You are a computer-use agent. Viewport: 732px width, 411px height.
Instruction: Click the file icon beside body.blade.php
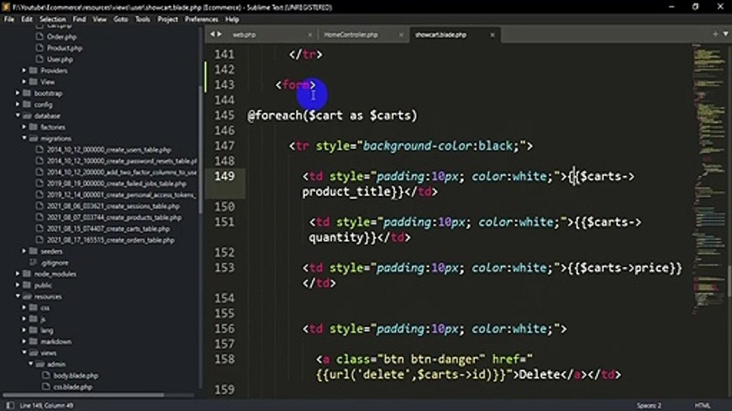(46, 376)
